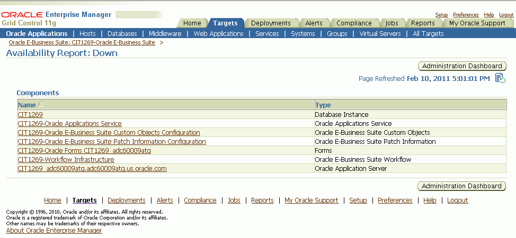Open the Groups subtab
Image resolution: width=516 pixels, height=238 pixels.
point(337,33)
